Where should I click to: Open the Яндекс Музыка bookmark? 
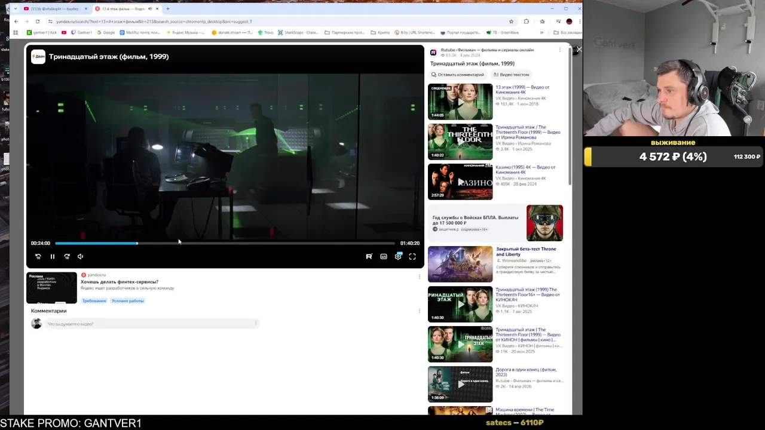[x=185, y=33]
